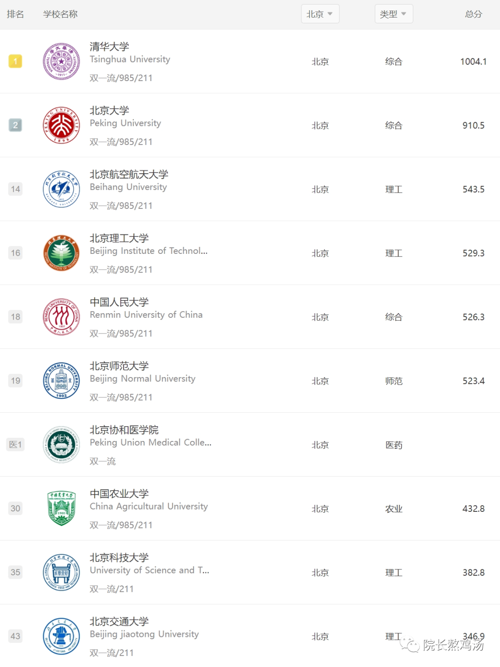
Task: Click the Beihang University emblem
Action: [x=62, y=189]
